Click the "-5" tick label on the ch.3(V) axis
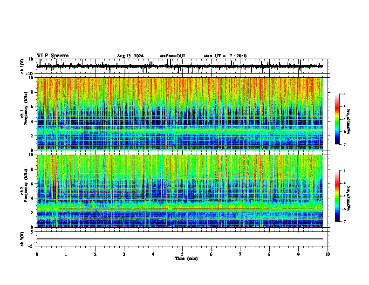 coord(31,246)
